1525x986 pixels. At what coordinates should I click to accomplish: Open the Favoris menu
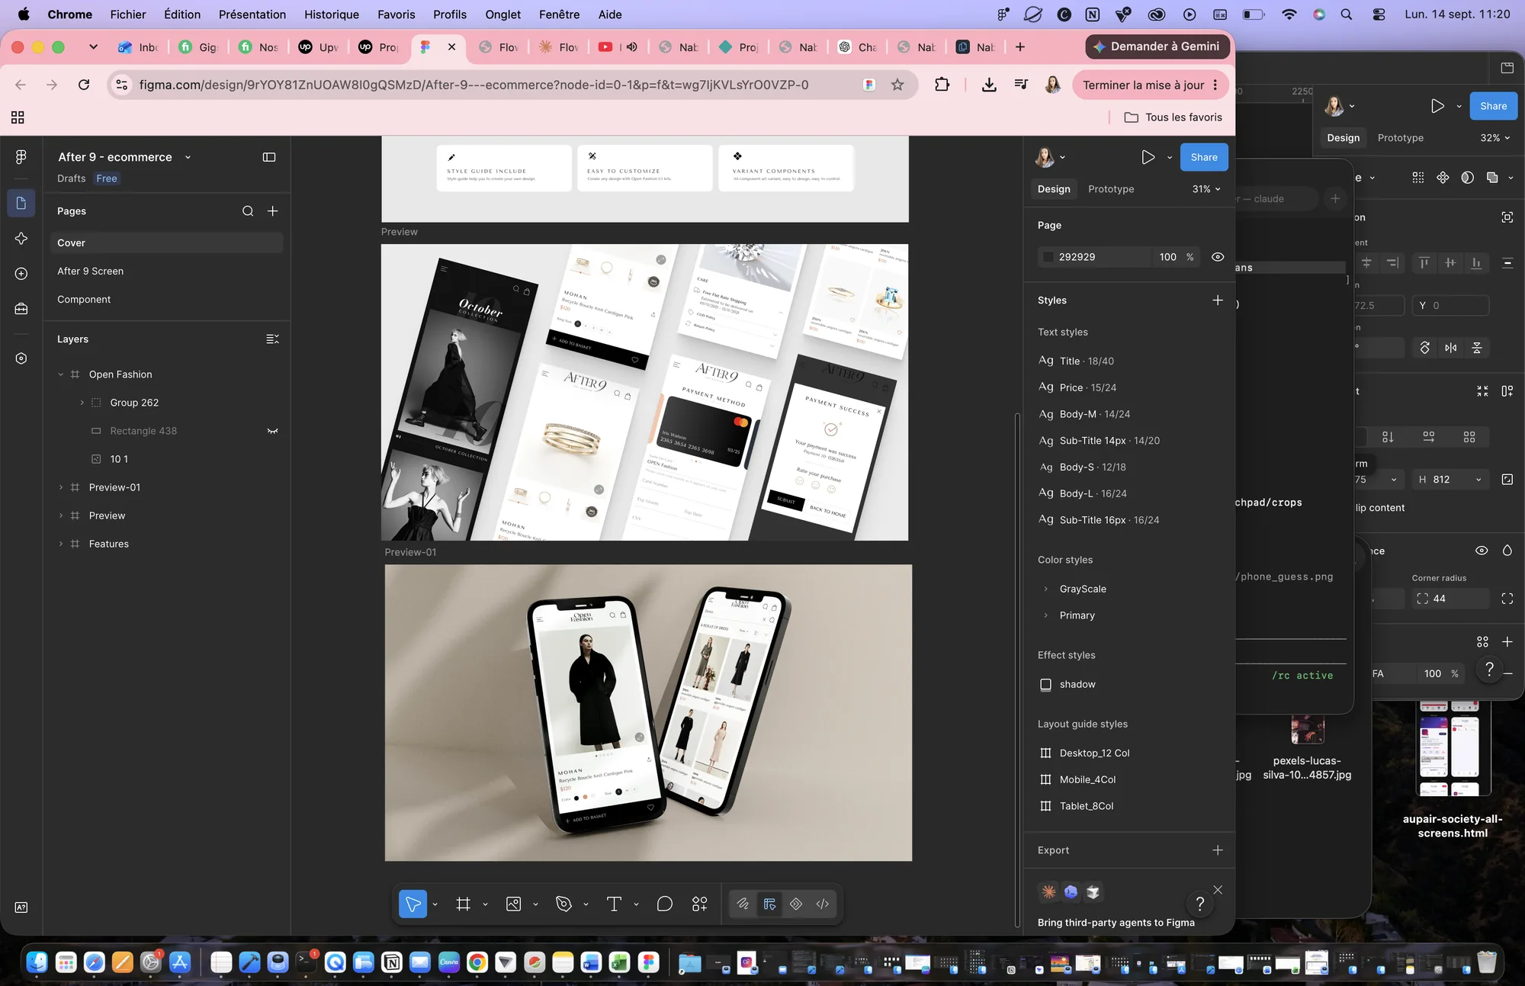[x=396, y=14]
